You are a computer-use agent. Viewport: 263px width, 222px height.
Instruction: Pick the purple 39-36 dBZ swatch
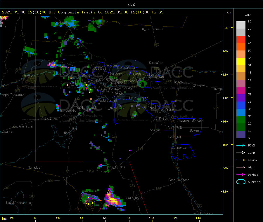point(241,98)
